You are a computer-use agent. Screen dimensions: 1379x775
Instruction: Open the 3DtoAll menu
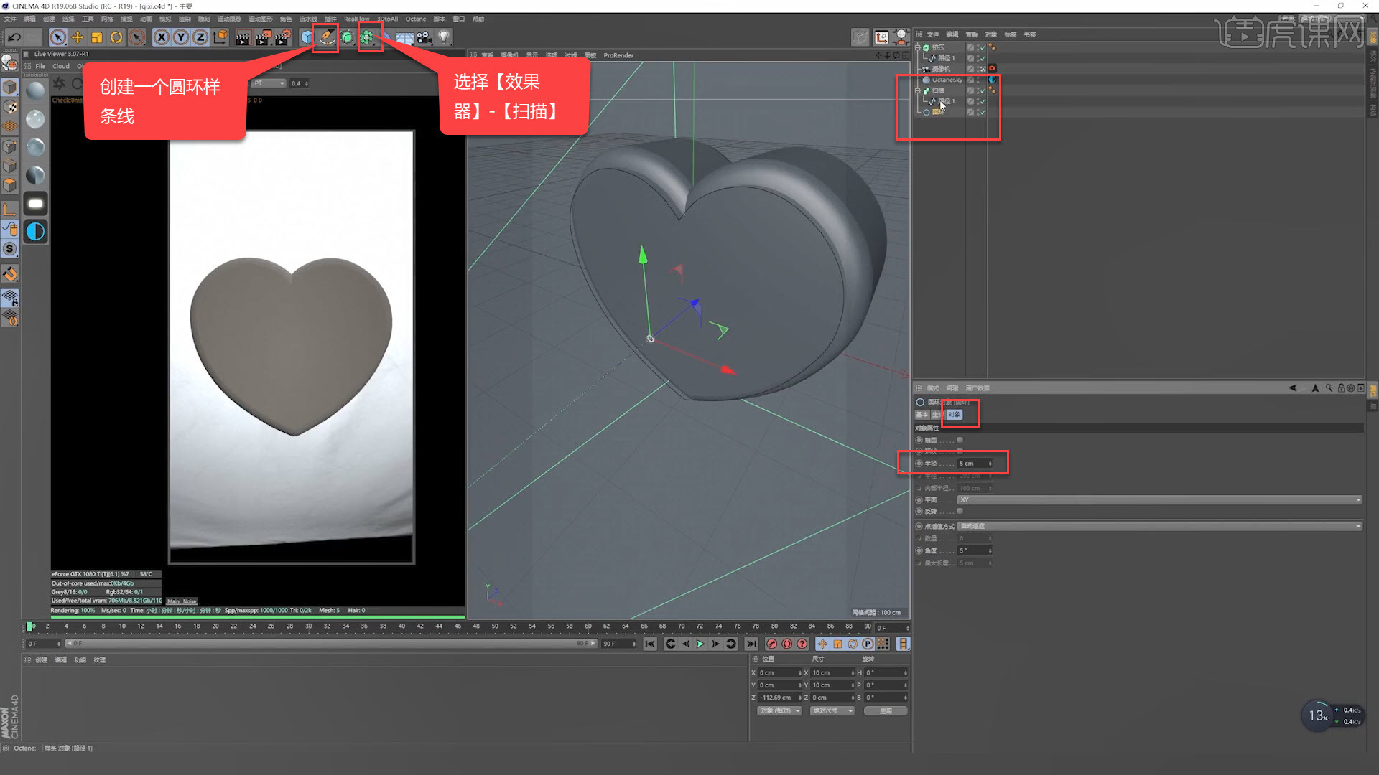pos(388,19)
